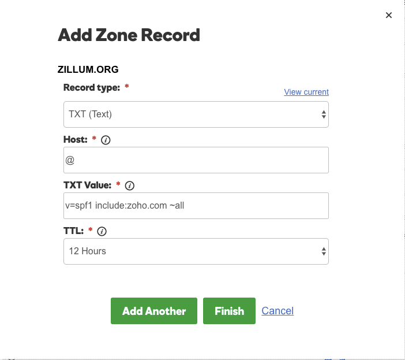Click the Host field info icon
This screenshot has width=405, height=360.
(x=106, y=140)
